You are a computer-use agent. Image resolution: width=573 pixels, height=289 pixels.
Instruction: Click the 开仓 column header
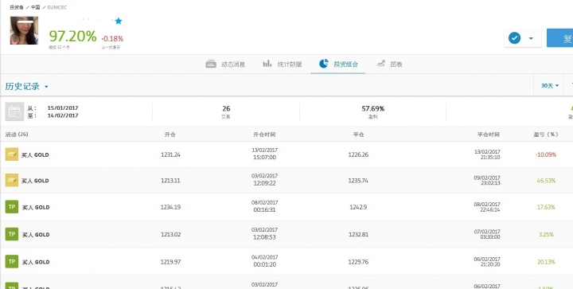click(170, 135)
